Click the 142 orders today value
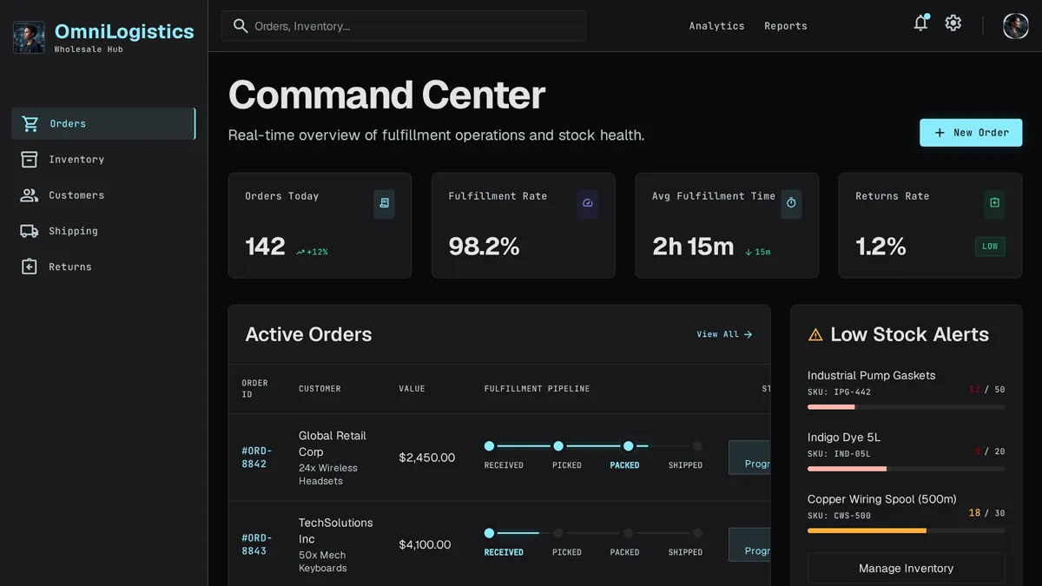This screenshot has width=1042, height=586. coord(265,247)
